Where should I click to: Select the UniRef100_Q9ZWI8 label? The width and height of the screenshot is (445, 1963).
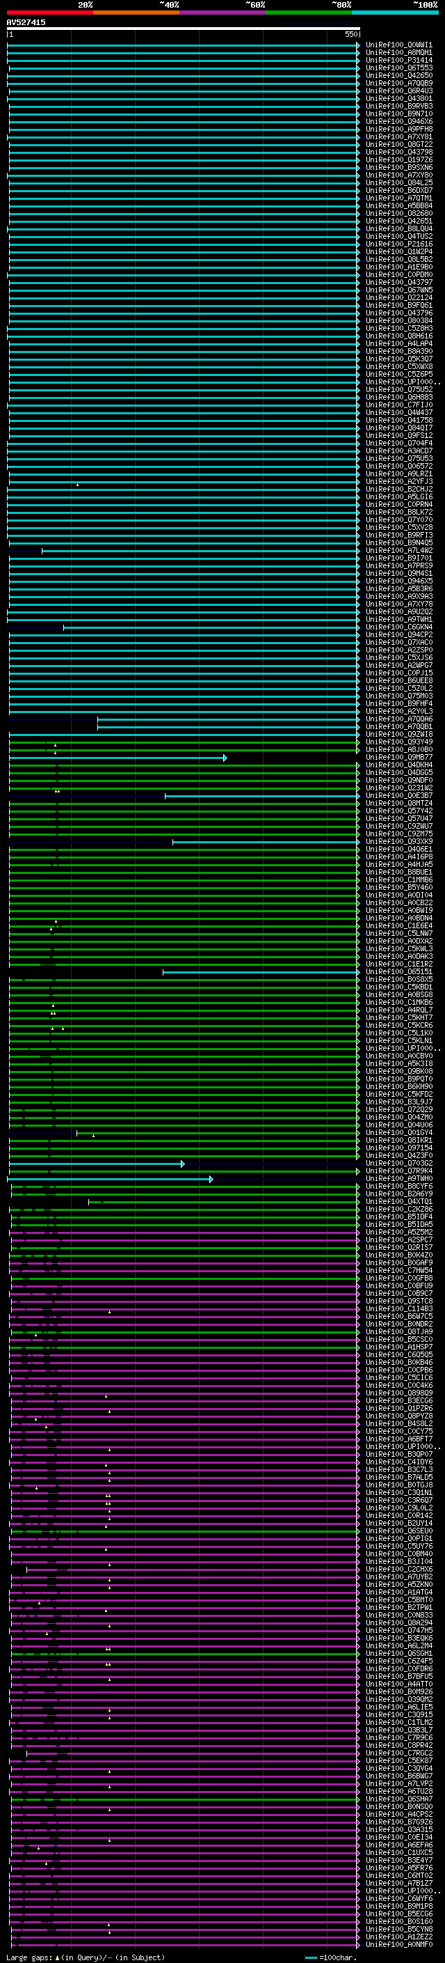click(398, 735)
